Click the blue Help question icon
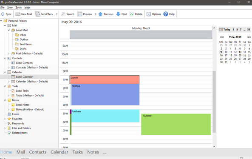Image resolution: width=252 pixels, height=159 pixels. [166, 14]
